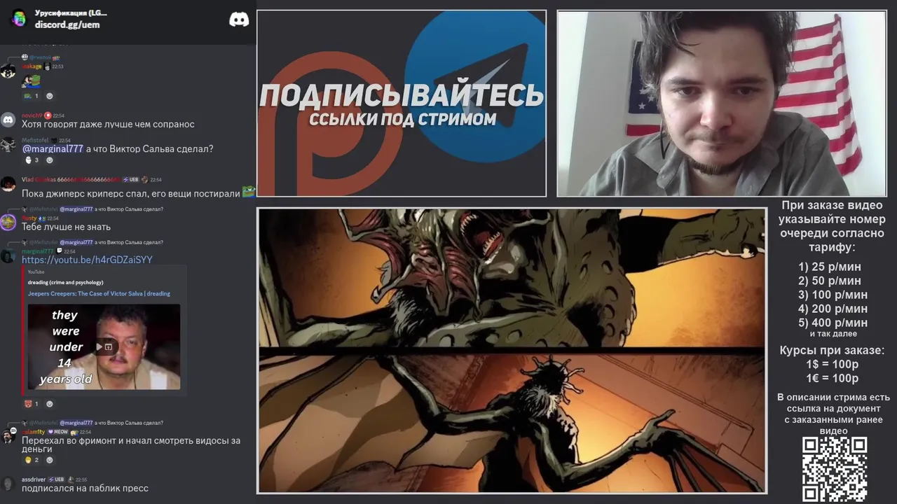Click the @marginal777 mention in Mefistofel's message

[x=53, y=149]
